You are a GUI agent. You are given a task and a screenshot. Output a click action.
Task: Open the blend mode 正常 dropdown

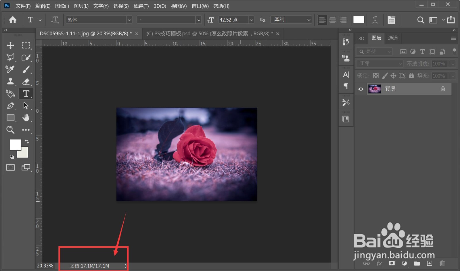click(x=379, y=63)
